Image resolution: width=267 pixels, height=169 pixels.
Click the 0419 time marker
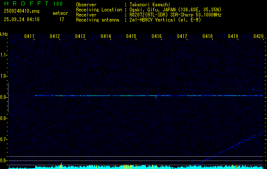pos(233,36)
